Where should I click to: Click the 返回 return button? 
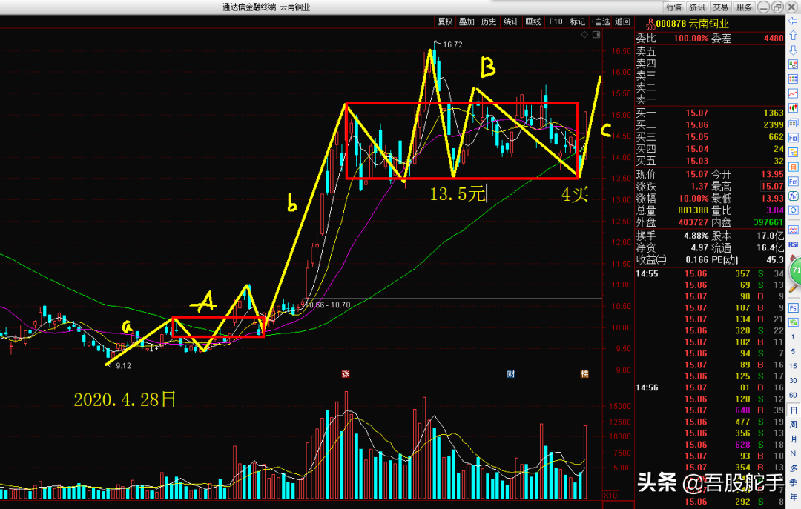(623, 22)
